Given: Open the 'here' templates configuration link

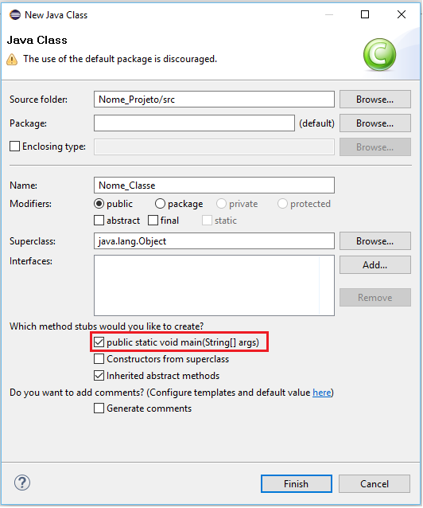Looking at the screenshot, I should [322, 393].
